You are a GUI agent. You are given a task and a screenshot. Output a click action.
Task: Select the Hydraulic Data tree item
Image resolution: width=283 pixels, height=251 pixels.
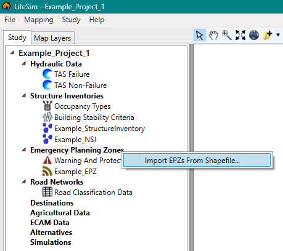[x=56, y=64]
